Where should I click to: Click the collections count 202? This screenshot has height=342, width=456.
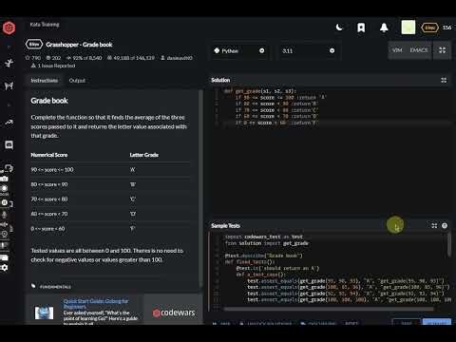[53, 58]
